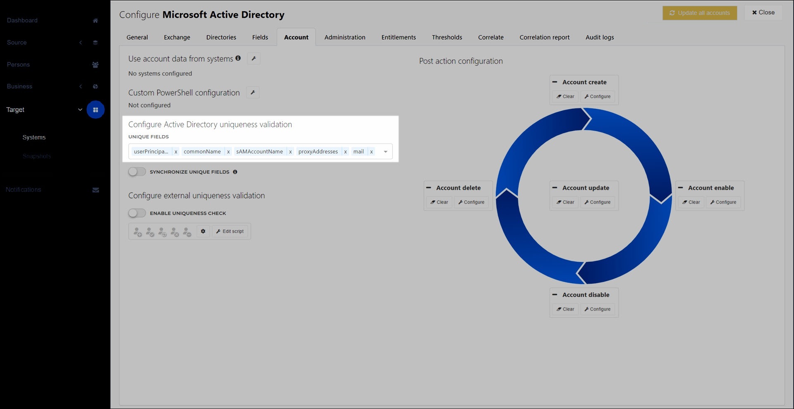794x409 pixels.
Task: Toggle Enable uniqueness check switch
Action: [x=137, y=213]
